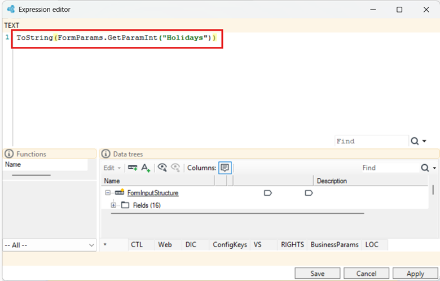Click the Functions panel info icon
The image size is (440, 281).
9,154
